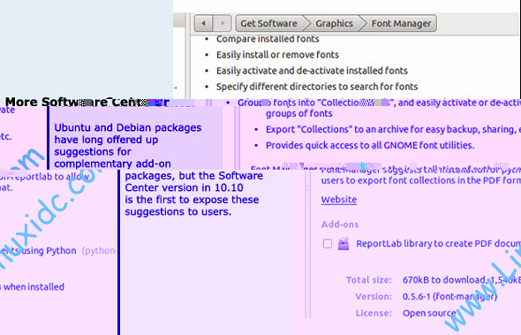Viewport: 521px width, 335px height.
Task: Click the "Version:" label
Action: [x=374, y=296]
